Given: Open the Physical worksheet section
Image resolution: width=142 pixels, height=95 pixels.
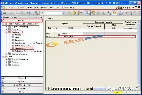Looking at the screenshot, I should point(22,78).
